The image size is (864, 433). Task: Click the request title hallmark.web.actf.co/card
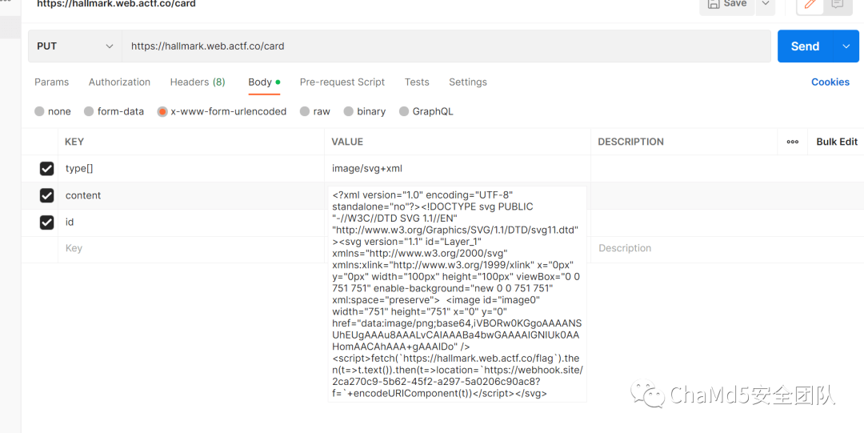pyautogui.click(x=116, y=4)
